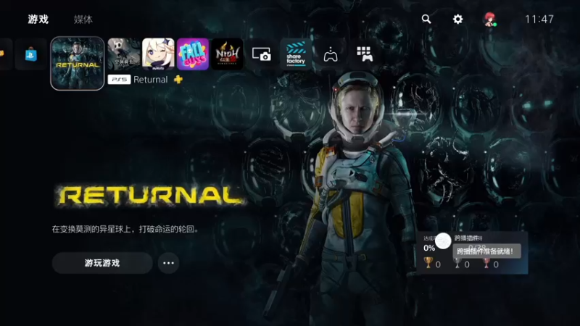Image resolution: width=580 pixels, height=326 pixels.
Task: Launch the Fall Guys game icon
Action: tap(193, 54)
